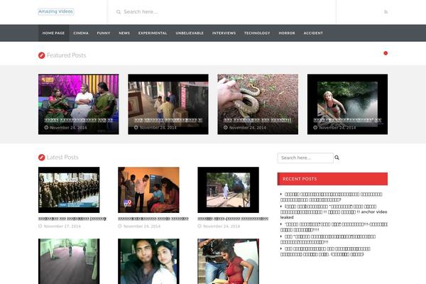Open the News category
The width and height of the screenshot is (426, 284).
(x=124, y=33)
